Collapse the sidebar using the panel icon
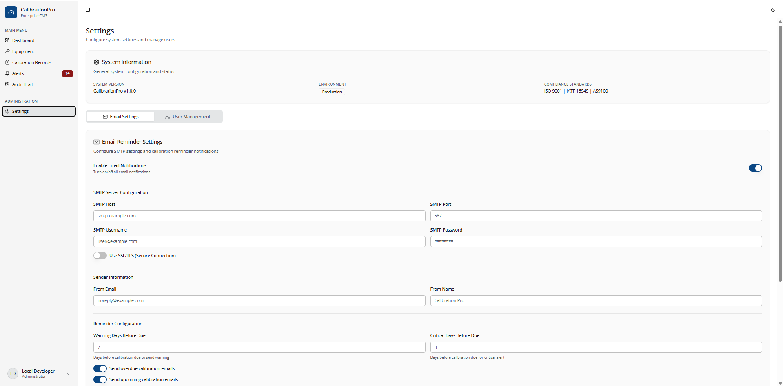Image resolution: width=783 pixels, height=386 pixels. tap(88, 10)
